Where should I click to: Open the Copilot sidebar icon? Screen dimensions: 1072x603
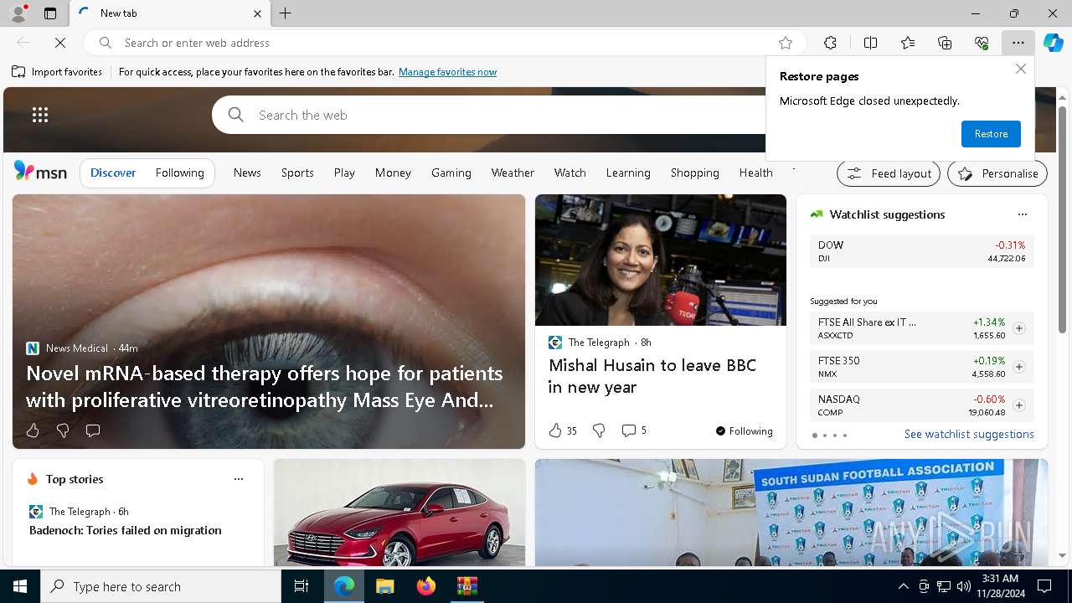[1054, 43]
